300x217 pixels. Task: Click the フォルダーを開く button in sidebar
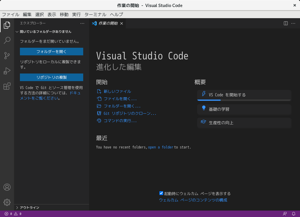tap(52, 52)
